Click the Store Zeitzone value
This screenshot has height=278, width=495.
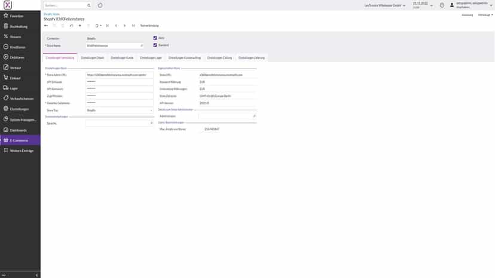[x=215, y=96]
